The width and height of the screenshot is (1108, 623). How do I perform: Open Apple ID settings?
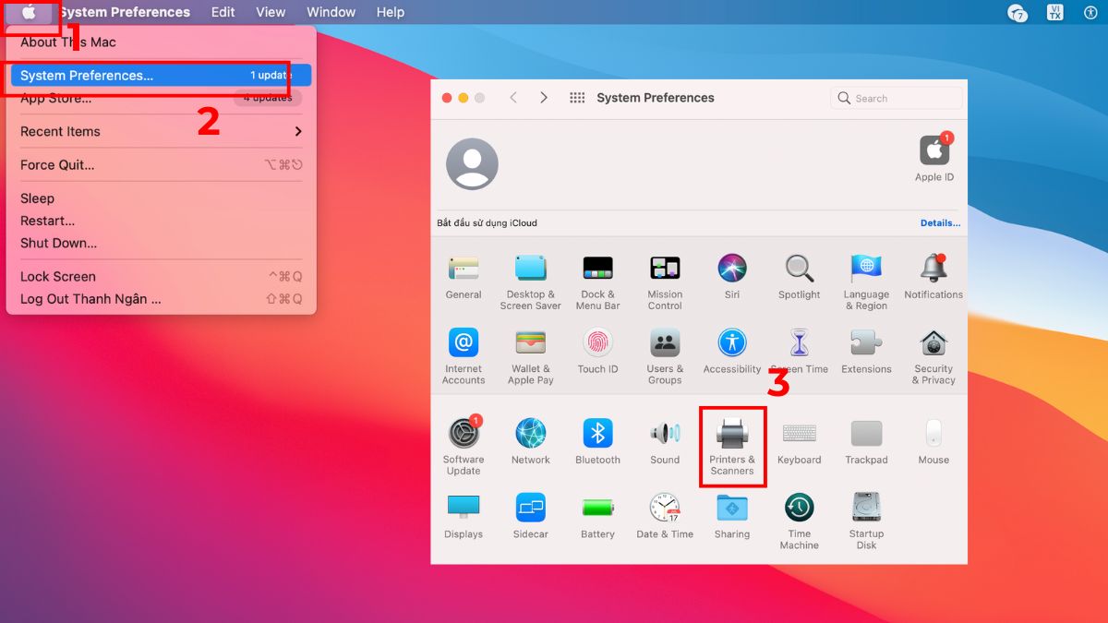tap(934, 157)
